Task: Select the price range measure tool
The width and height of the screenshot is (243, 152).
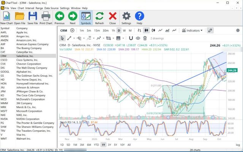Action: coord(118,38)
